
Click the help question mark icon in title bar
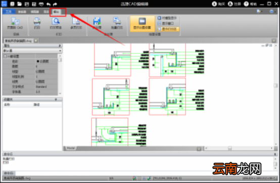coord(246,4)
